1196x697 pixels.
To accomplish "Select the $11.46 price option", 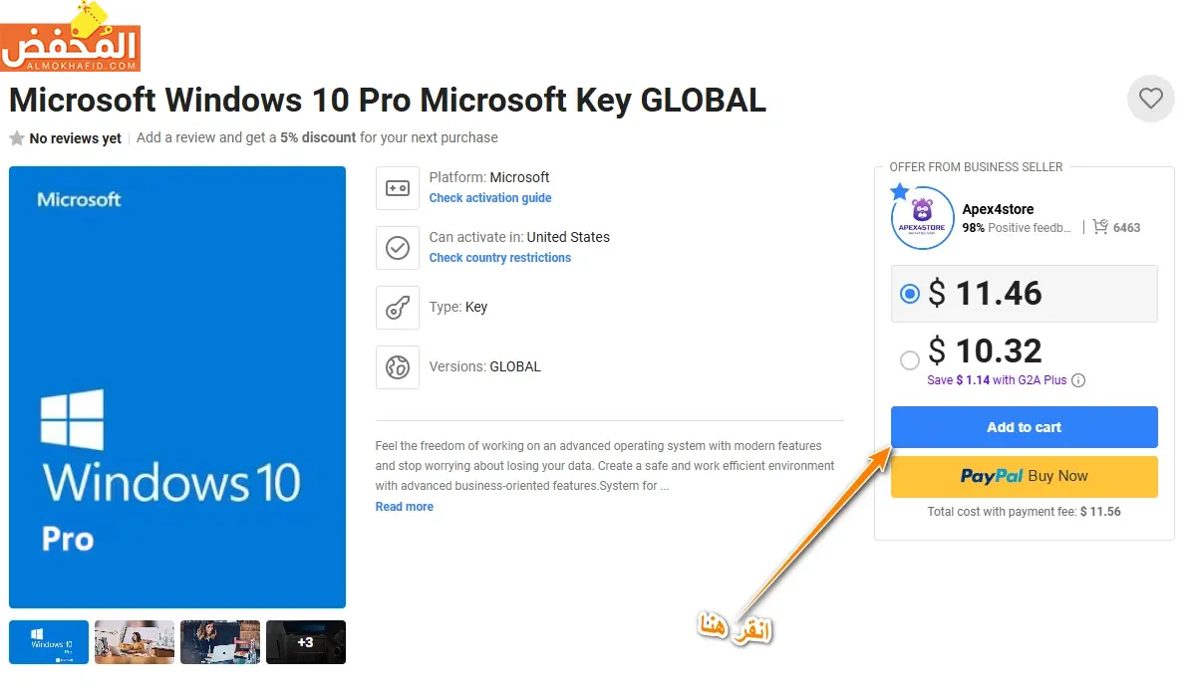I will pyautogui.click(x=909, y=294).
